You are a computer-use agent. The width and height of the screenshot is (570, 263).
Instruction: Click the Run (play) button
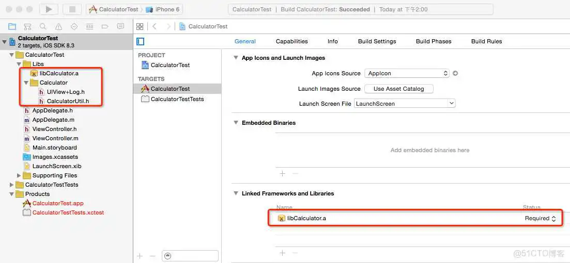click(49, 9)
